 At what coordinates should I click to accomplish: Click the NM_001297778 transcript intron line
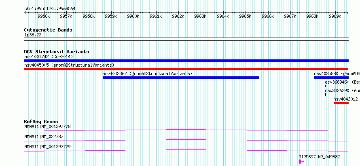tap(186, 130)
